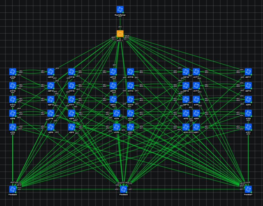Screen dimensions: 263x206
Task: Select router node rt2P5
Action: coord(51,127)
